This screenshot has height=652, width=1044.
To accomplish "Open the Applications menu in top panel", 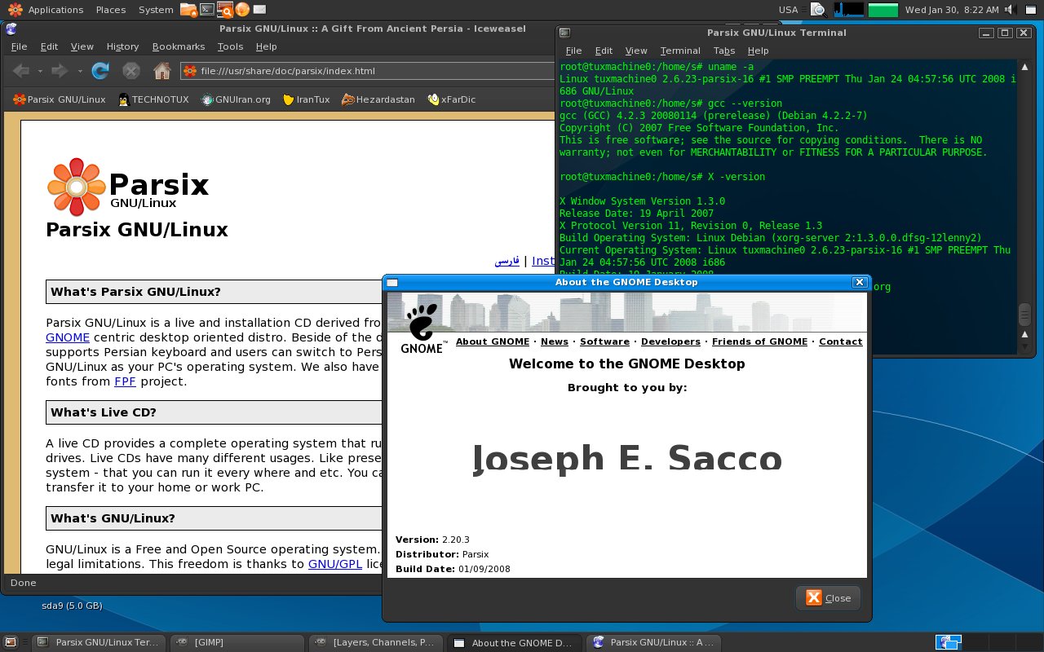I will [x=55, y=10].
